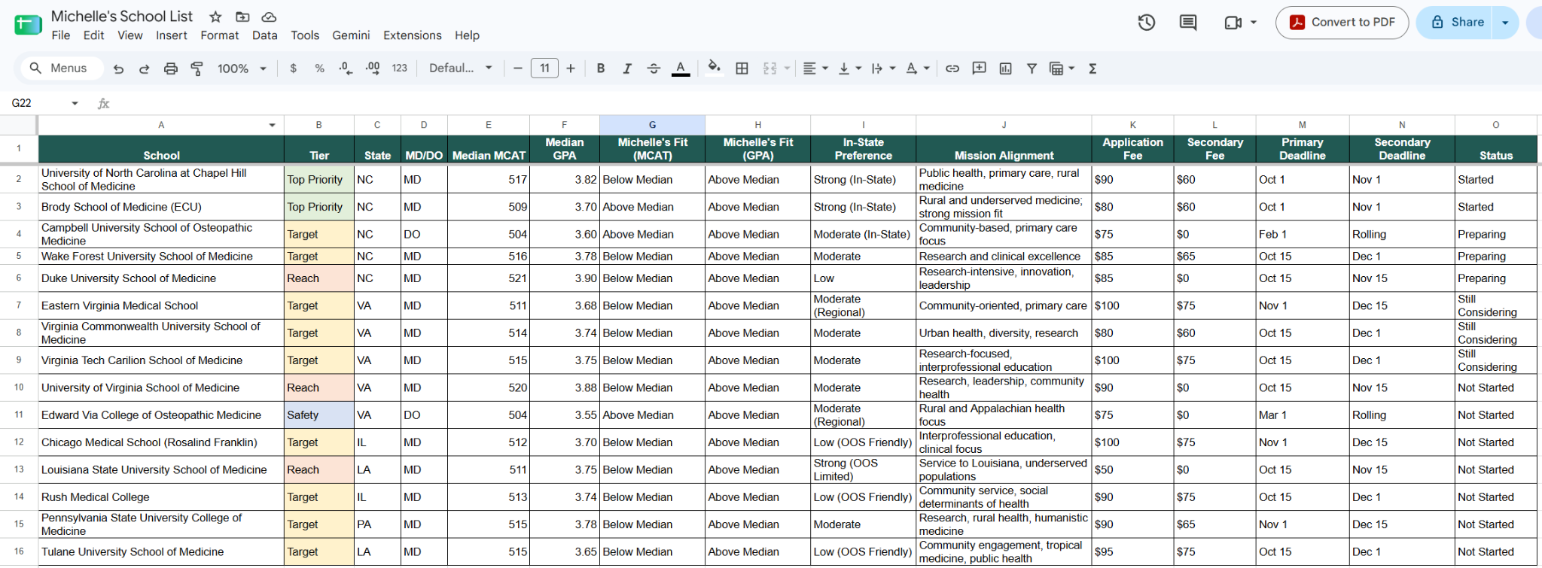Open the Insert menu

tap(172, 35)
